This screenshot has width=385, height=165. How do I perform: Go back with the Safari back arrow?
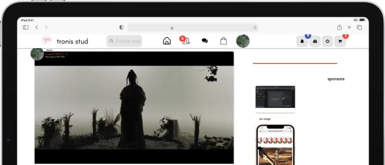pos(37,27)
